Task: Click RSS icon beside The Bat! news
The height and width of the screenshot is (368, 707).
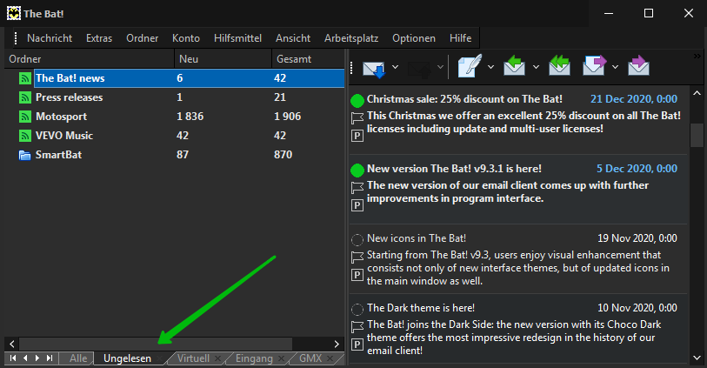Action: pos(25,78)
